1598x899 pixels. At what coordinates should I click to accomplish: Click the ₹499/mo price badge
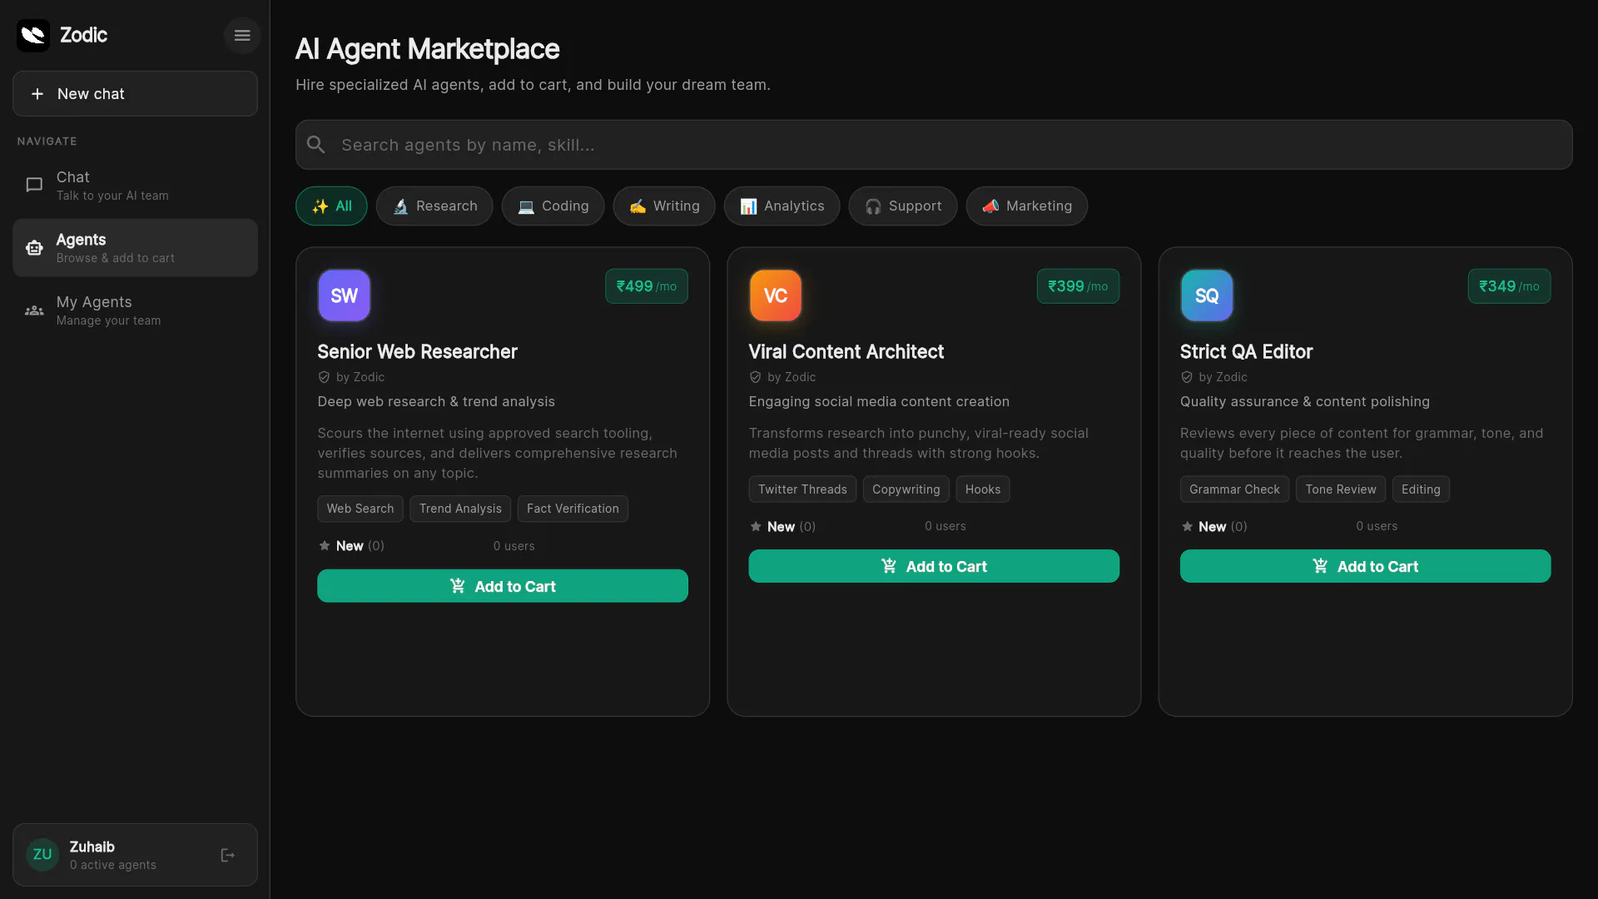647,286
